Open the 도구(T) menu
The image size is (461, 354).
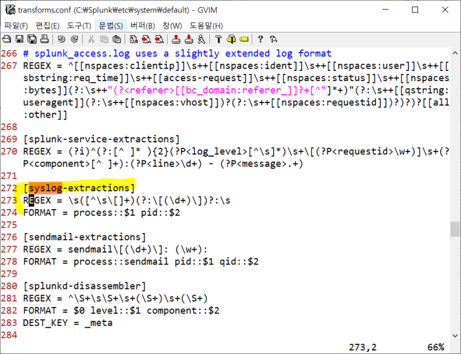79,26
